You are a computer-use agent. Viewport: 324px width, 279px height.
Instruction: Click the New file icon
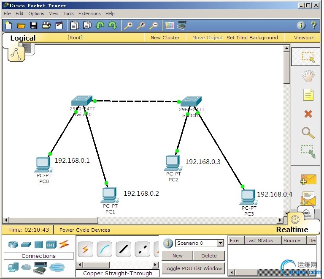coord(8,25)
